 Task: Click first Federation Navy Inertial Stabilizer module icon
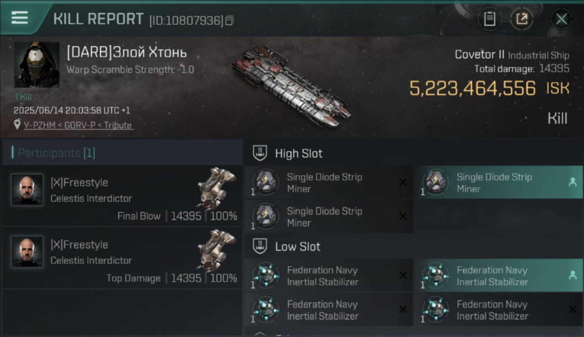(x=265, y=275)
